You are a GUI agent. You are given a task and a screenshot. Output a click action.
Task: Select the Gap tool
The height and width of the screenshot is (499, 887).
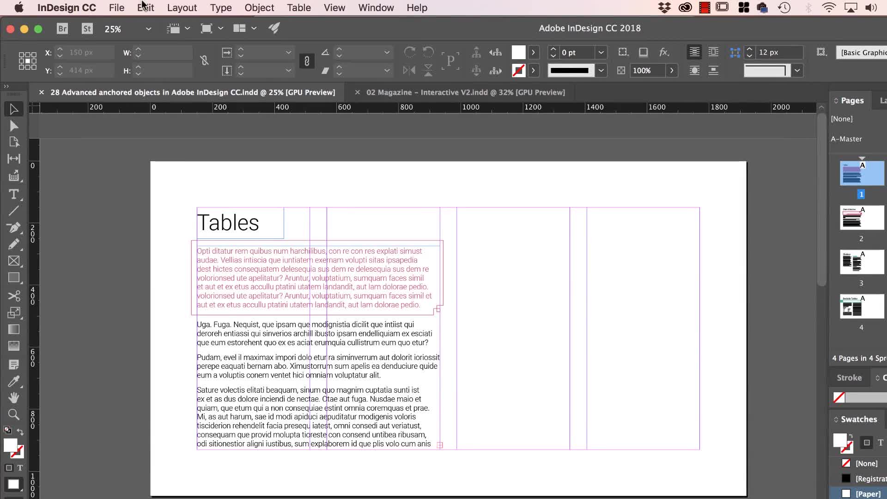click(x=13, y=159)
